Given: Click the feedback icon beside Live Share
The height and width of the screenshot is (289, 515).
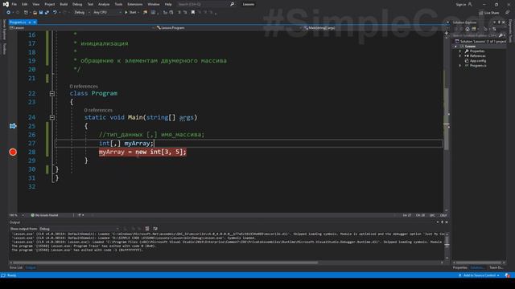Looking at the screenshot, I should pos(508,13).
